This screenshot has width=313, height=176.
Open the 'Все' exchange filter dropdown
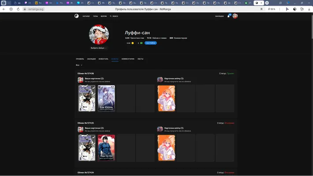click(x=79, y=65)
